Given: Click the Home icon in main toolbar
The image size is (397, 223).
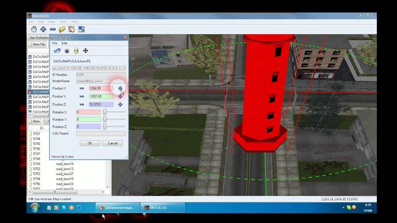Looking at the screenshot, I should click(34, 29).
